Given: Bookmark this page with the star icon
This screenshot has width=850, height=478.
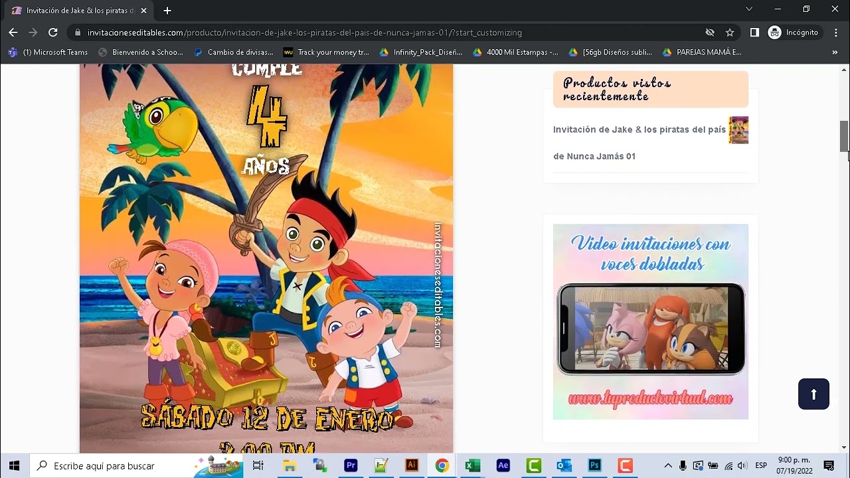Looking at the screenshot, I should coord(730,32).
